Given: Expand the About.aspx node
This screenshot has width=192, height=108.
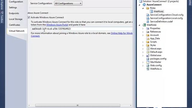Looking at the screenshot, I should click(143, 49).
